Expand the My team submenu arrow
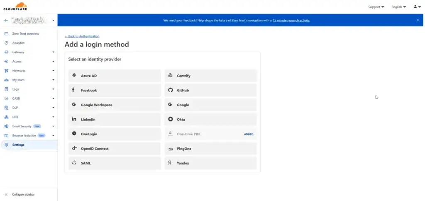The height and width of the screenshot is (201, 425). point(54,80)
